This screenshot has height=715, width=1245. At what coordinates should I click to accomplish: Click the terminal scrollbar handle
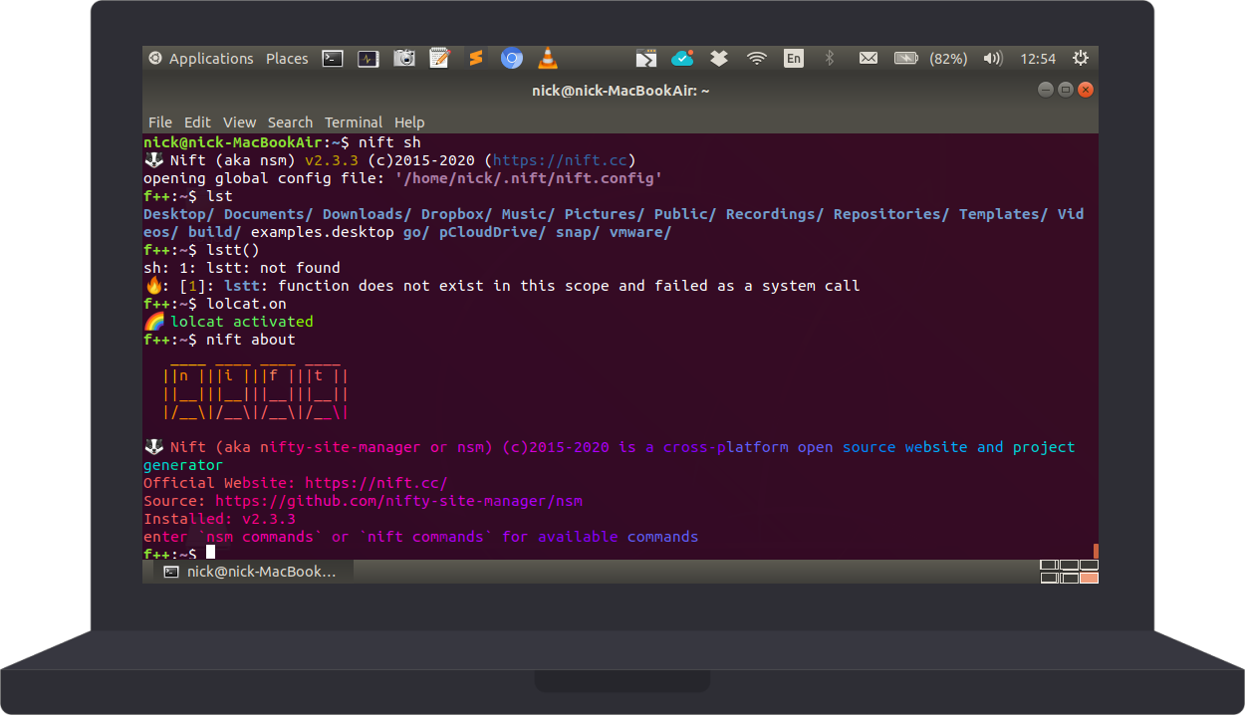coord(1096,551)
